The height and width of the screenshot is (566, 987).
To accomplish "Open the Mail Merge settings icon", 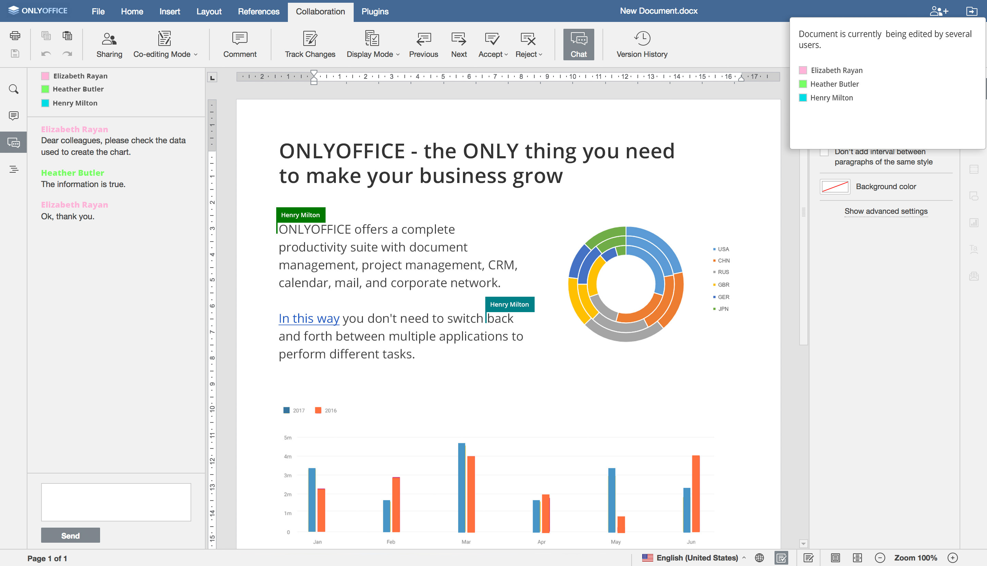I will (974, 276).
